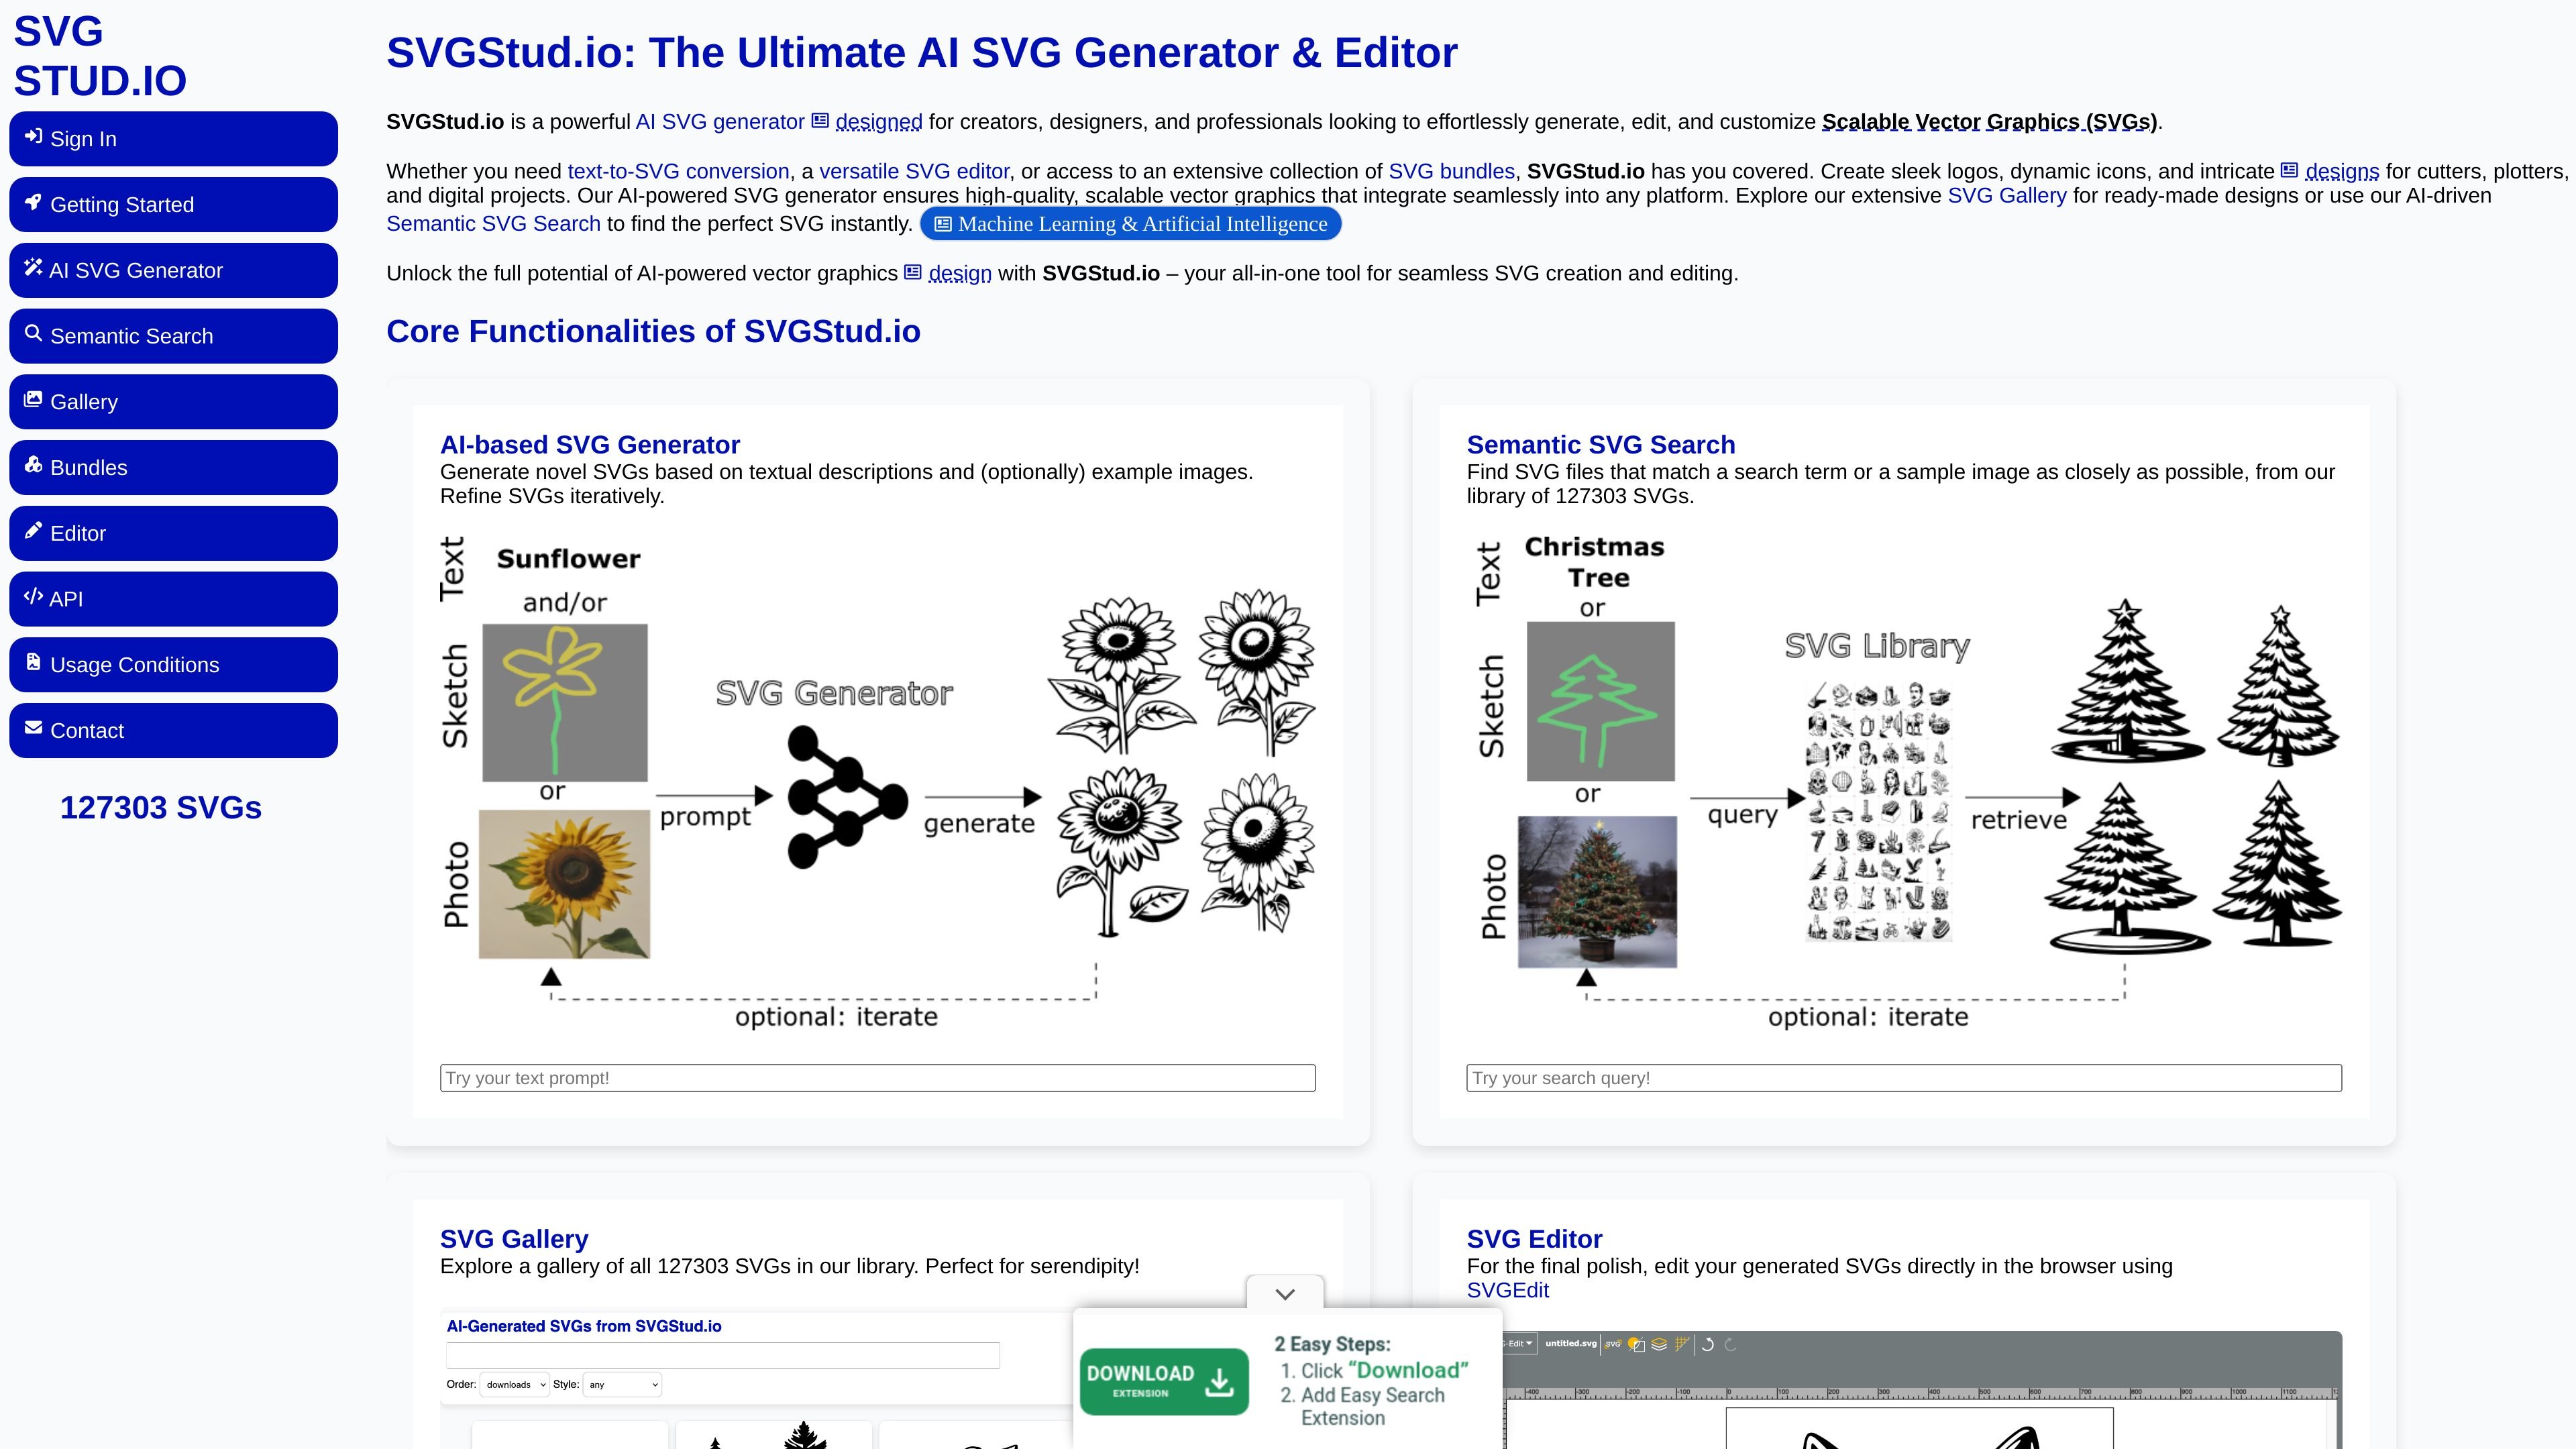Click the '127303 SVGs' counter text
2576x1449 pixels.
[161, 808]
